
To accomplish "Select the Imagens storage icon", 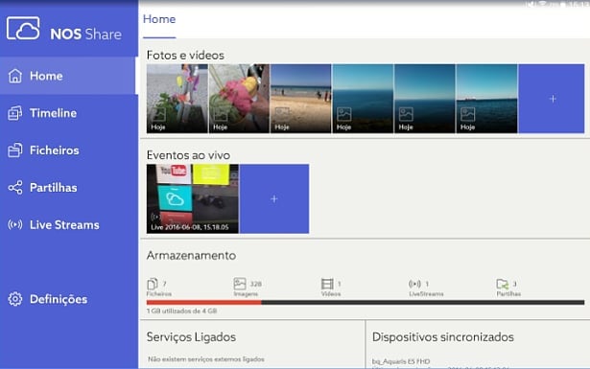I will tap(240, 284).
